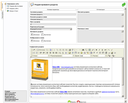
Task: Open the Стиль dropdown
Action: coord(43,56)
